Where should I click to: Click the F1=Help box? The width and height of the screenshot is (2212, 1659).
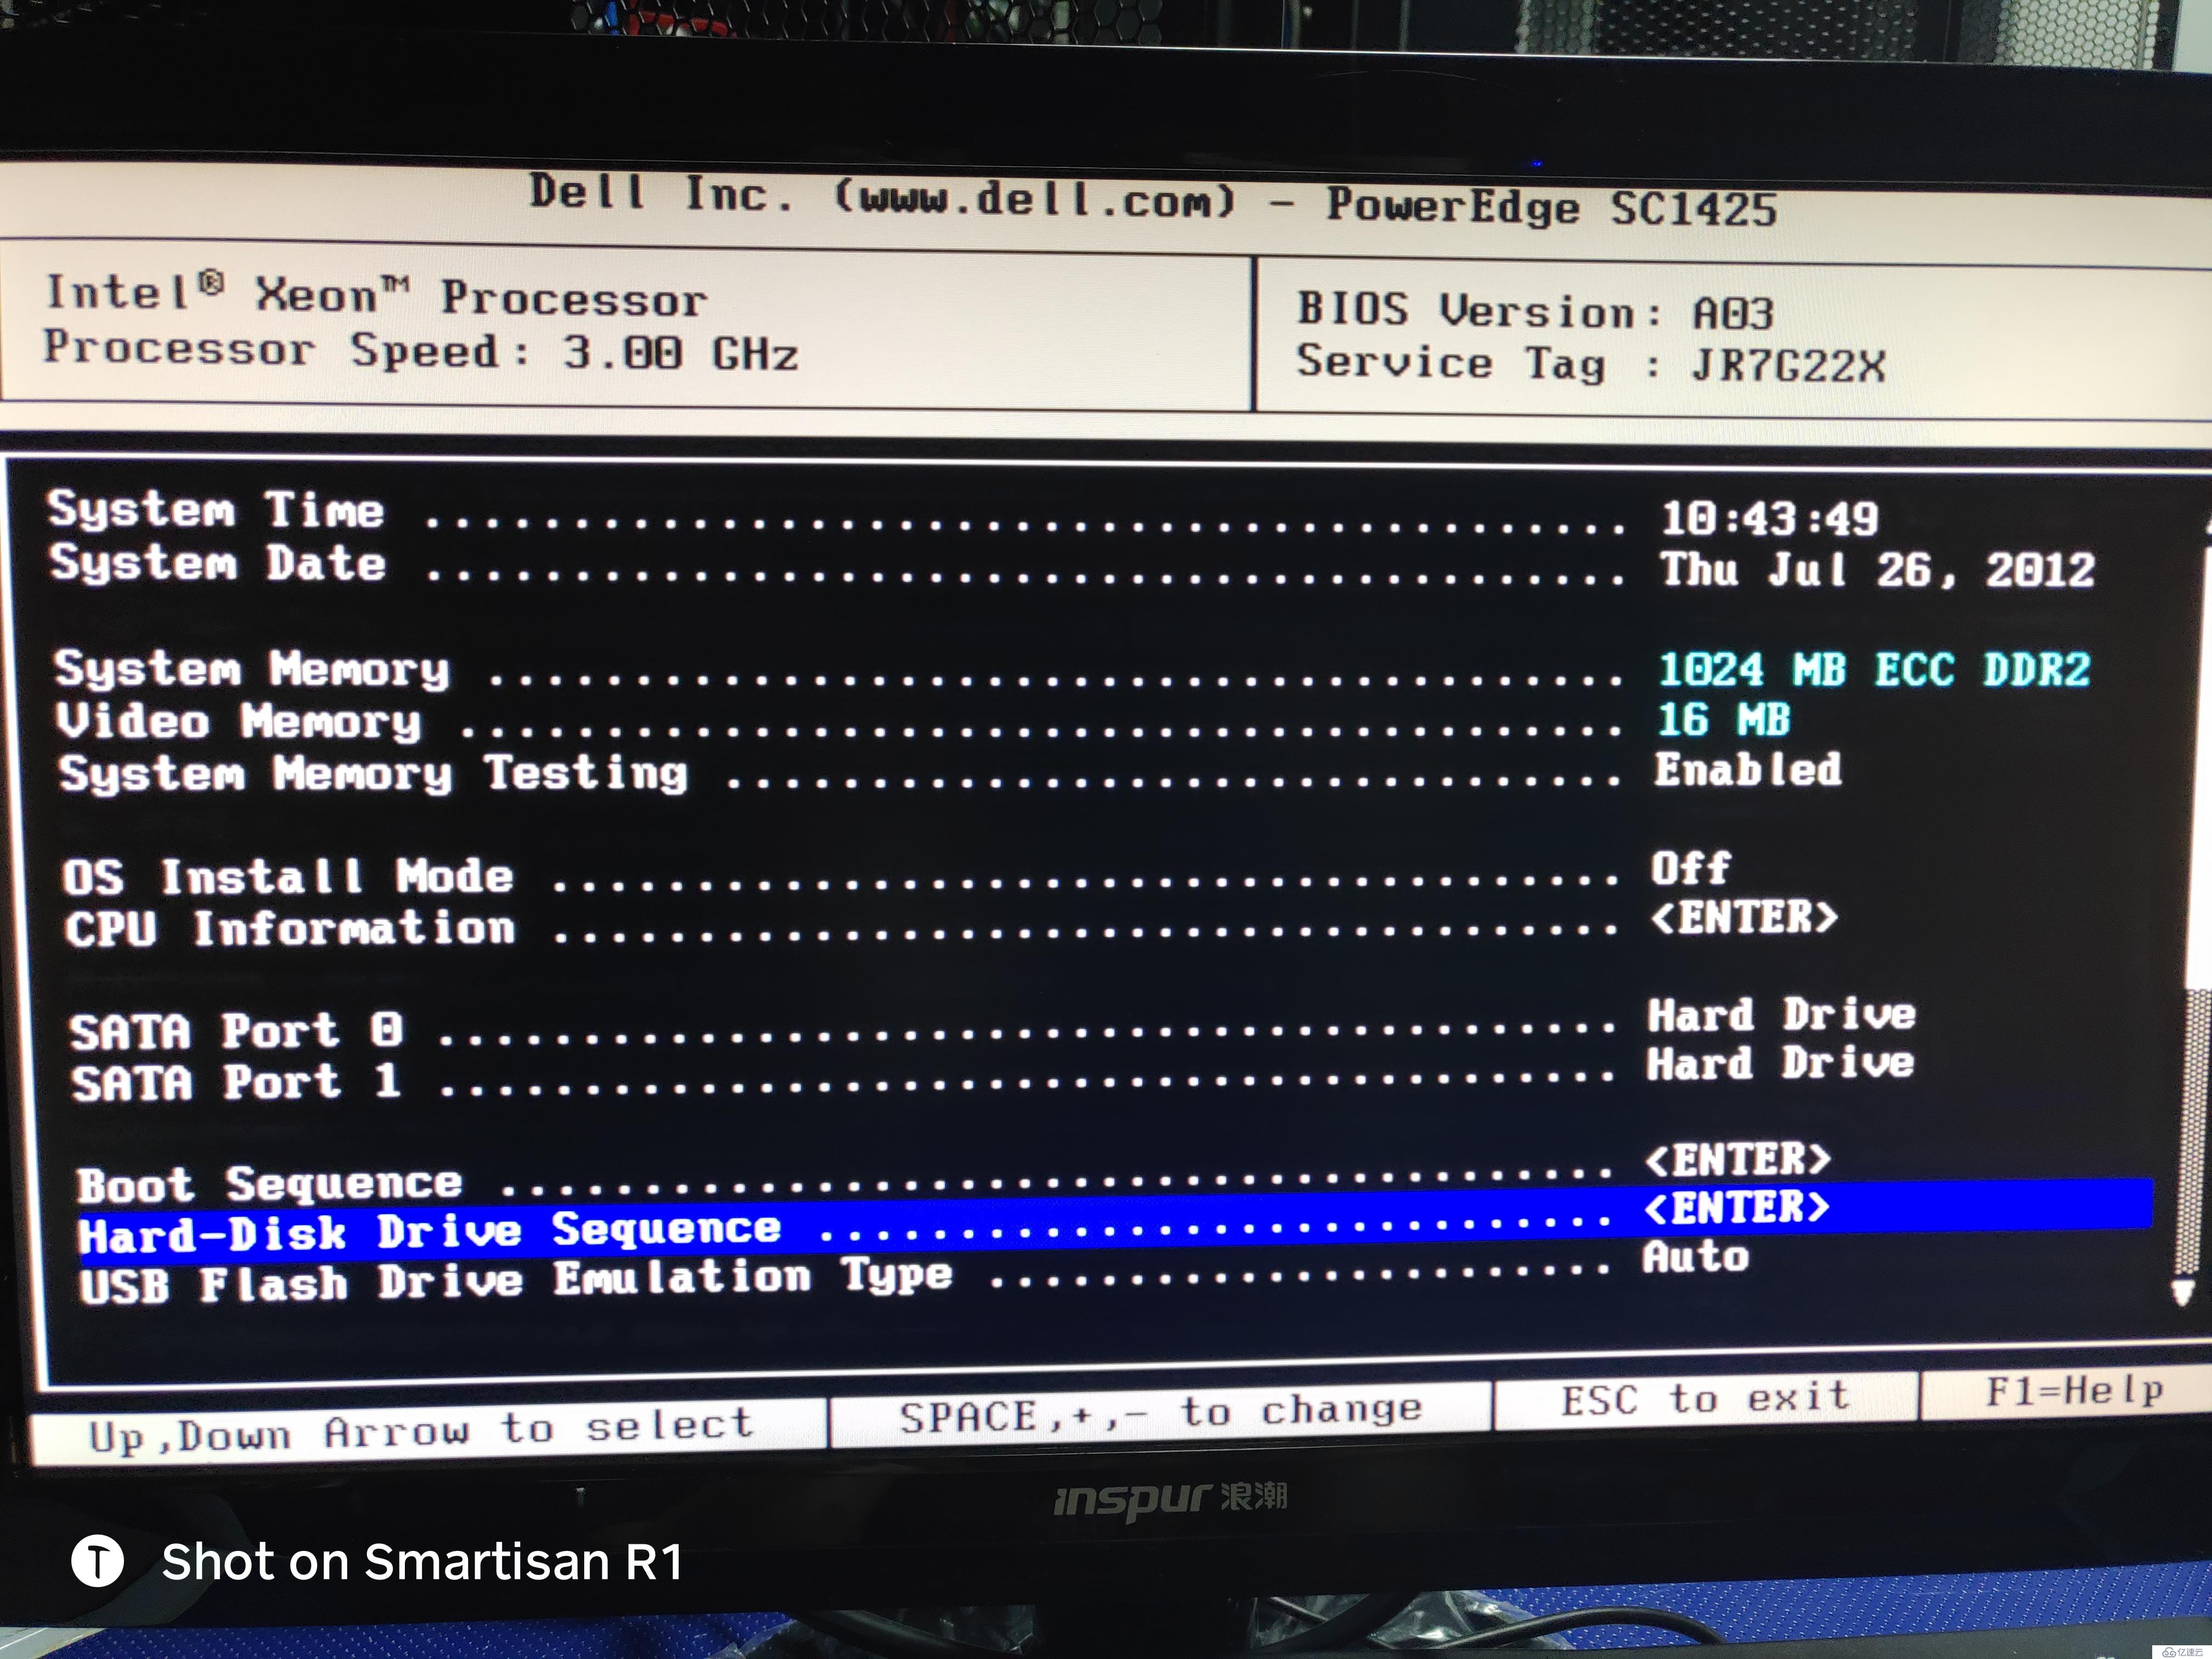click(x=2066, y=1391)
